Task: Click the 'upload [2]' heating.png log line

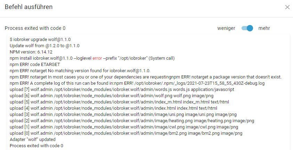Action: click(x=132, y=121)
